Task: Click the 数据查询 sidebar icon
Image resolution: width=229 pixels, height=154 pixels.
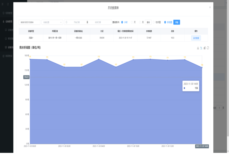Action: pyautogui.click(x=3, y=55)
